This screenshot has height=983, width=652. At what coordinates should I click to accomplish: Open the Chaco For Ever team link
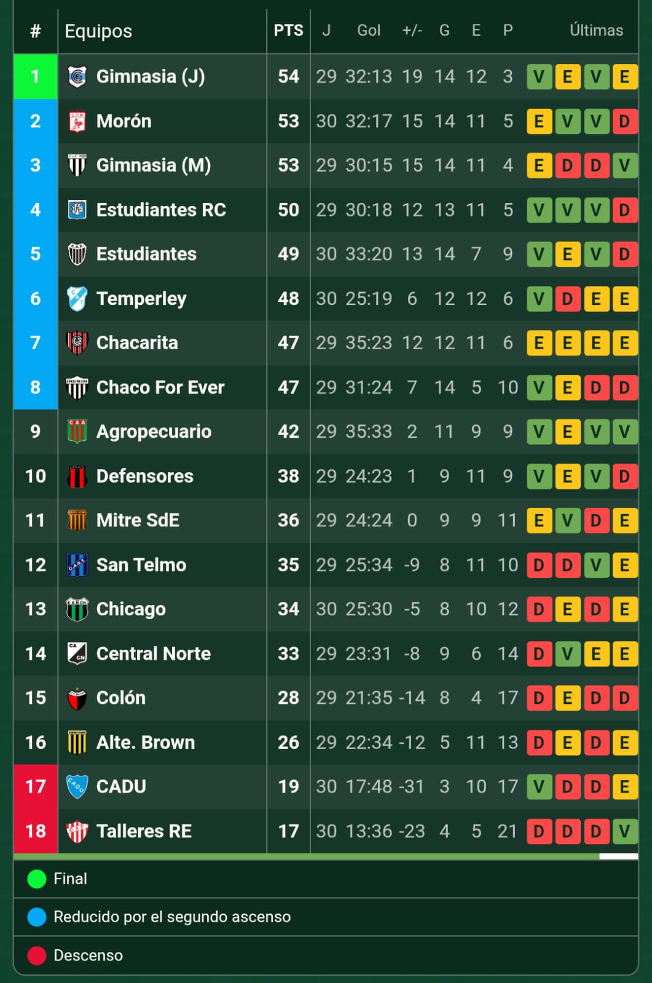160,387
